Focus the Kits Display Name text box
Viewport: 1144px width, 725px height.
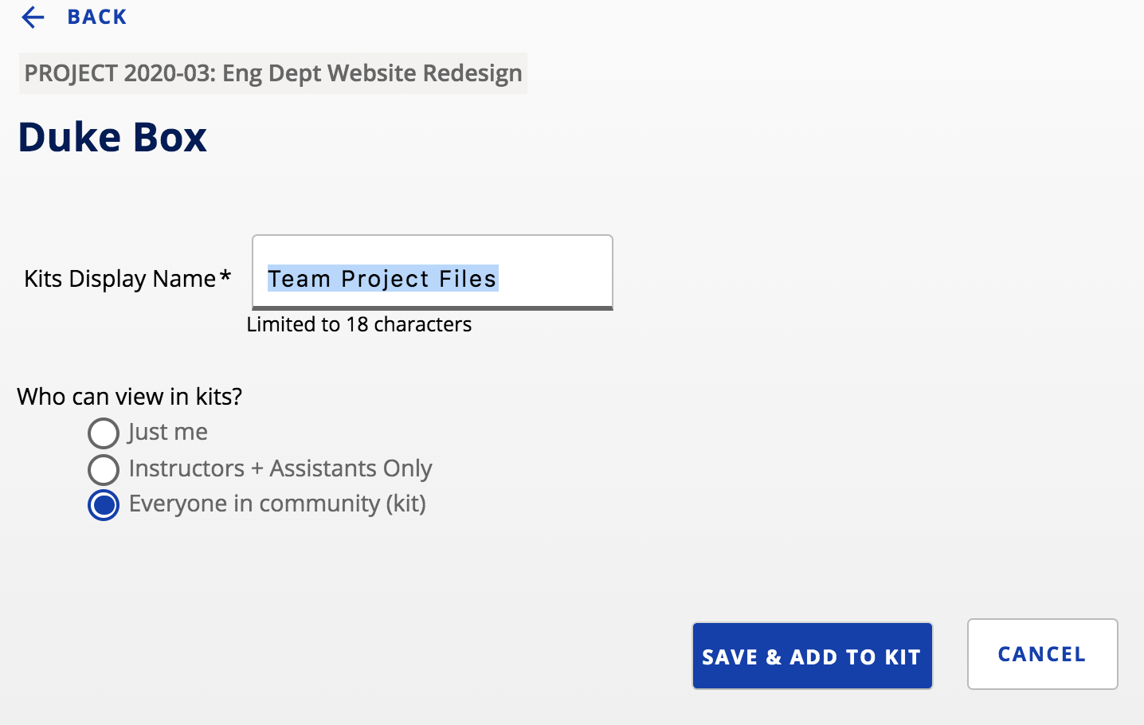(x=433, y=272)
